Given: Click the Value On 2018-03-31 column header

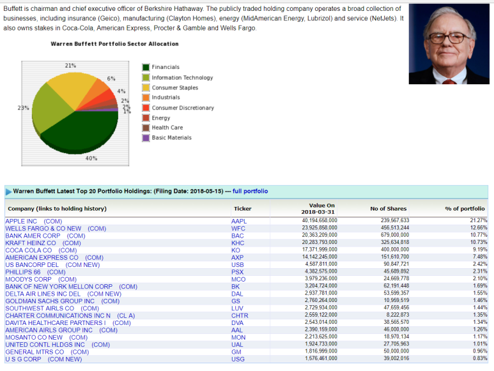Looking at the screenshot, I should (318, 209).
